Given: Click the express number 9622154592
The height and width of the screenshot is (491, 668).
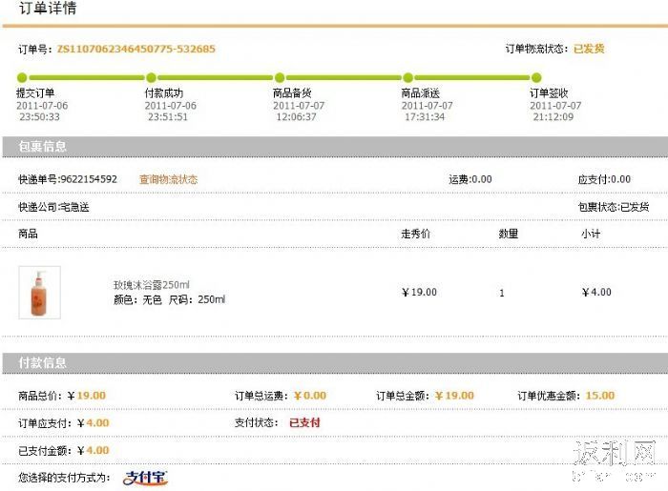Looking at the screenshot, I should point(89,179).
